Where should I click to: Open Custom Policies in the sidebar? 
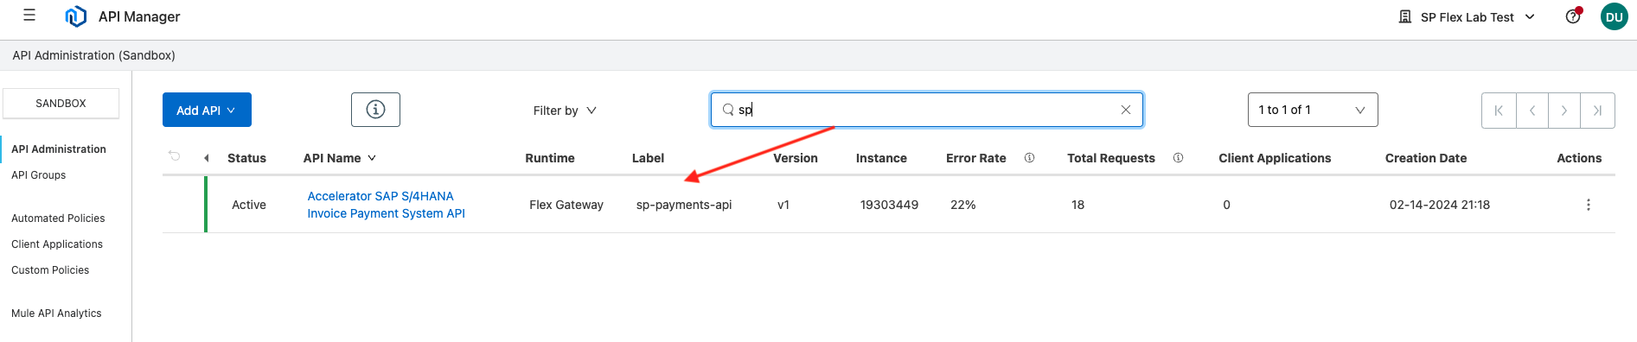(50, 269)
